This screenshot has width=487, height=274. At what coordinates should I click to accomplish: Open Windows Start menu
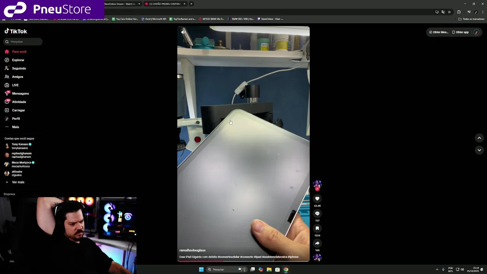pos(201,269)
